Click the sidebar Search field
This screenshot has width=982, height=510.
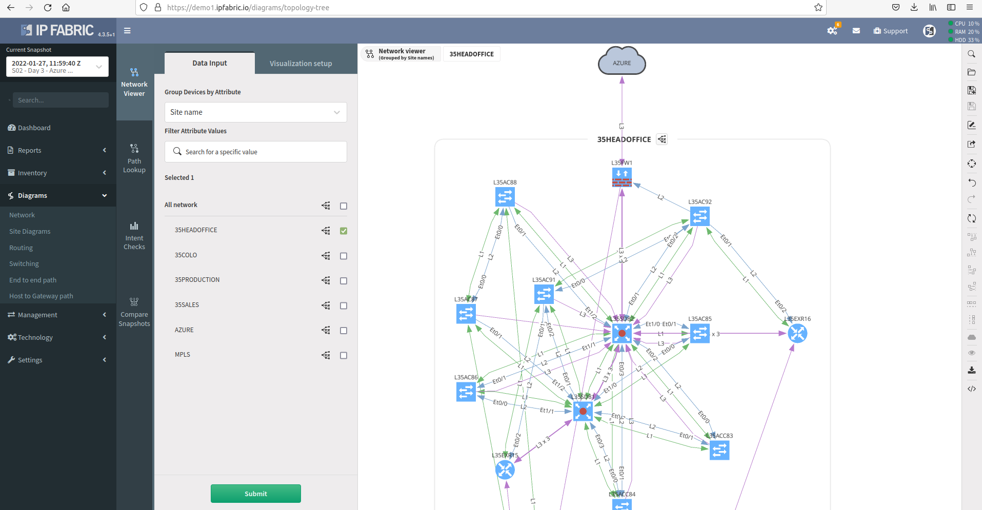61,100
